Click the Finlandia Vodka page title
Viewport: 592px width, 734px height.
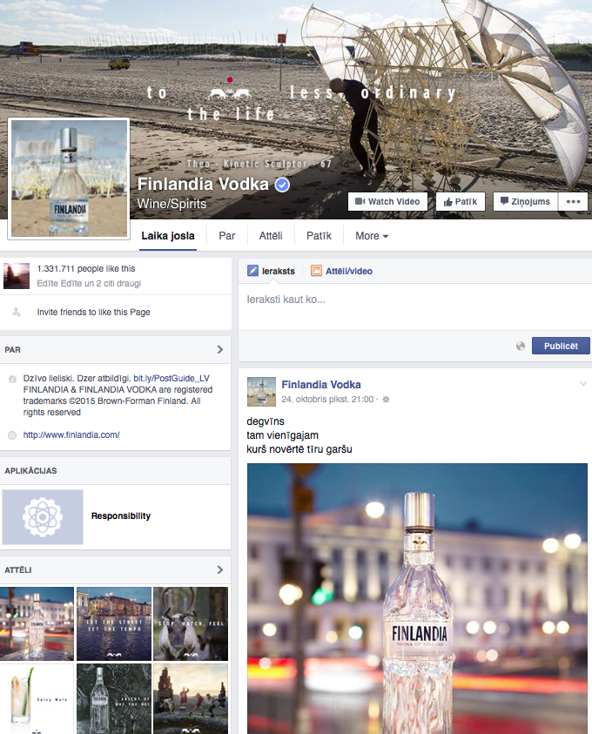[203, 184]
